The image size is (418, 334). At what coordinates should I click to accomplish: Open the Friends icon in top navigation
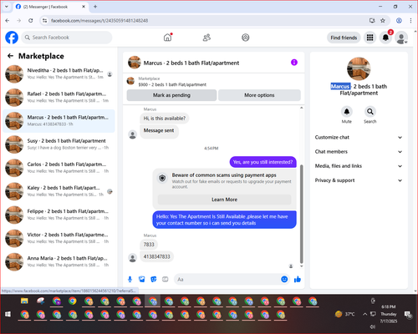coord(206,38)
